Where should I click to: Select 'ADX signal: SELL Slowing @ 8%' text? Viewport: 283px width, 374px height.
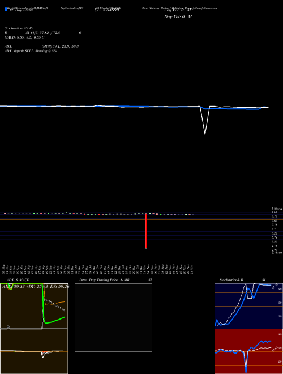coord(31,51)
